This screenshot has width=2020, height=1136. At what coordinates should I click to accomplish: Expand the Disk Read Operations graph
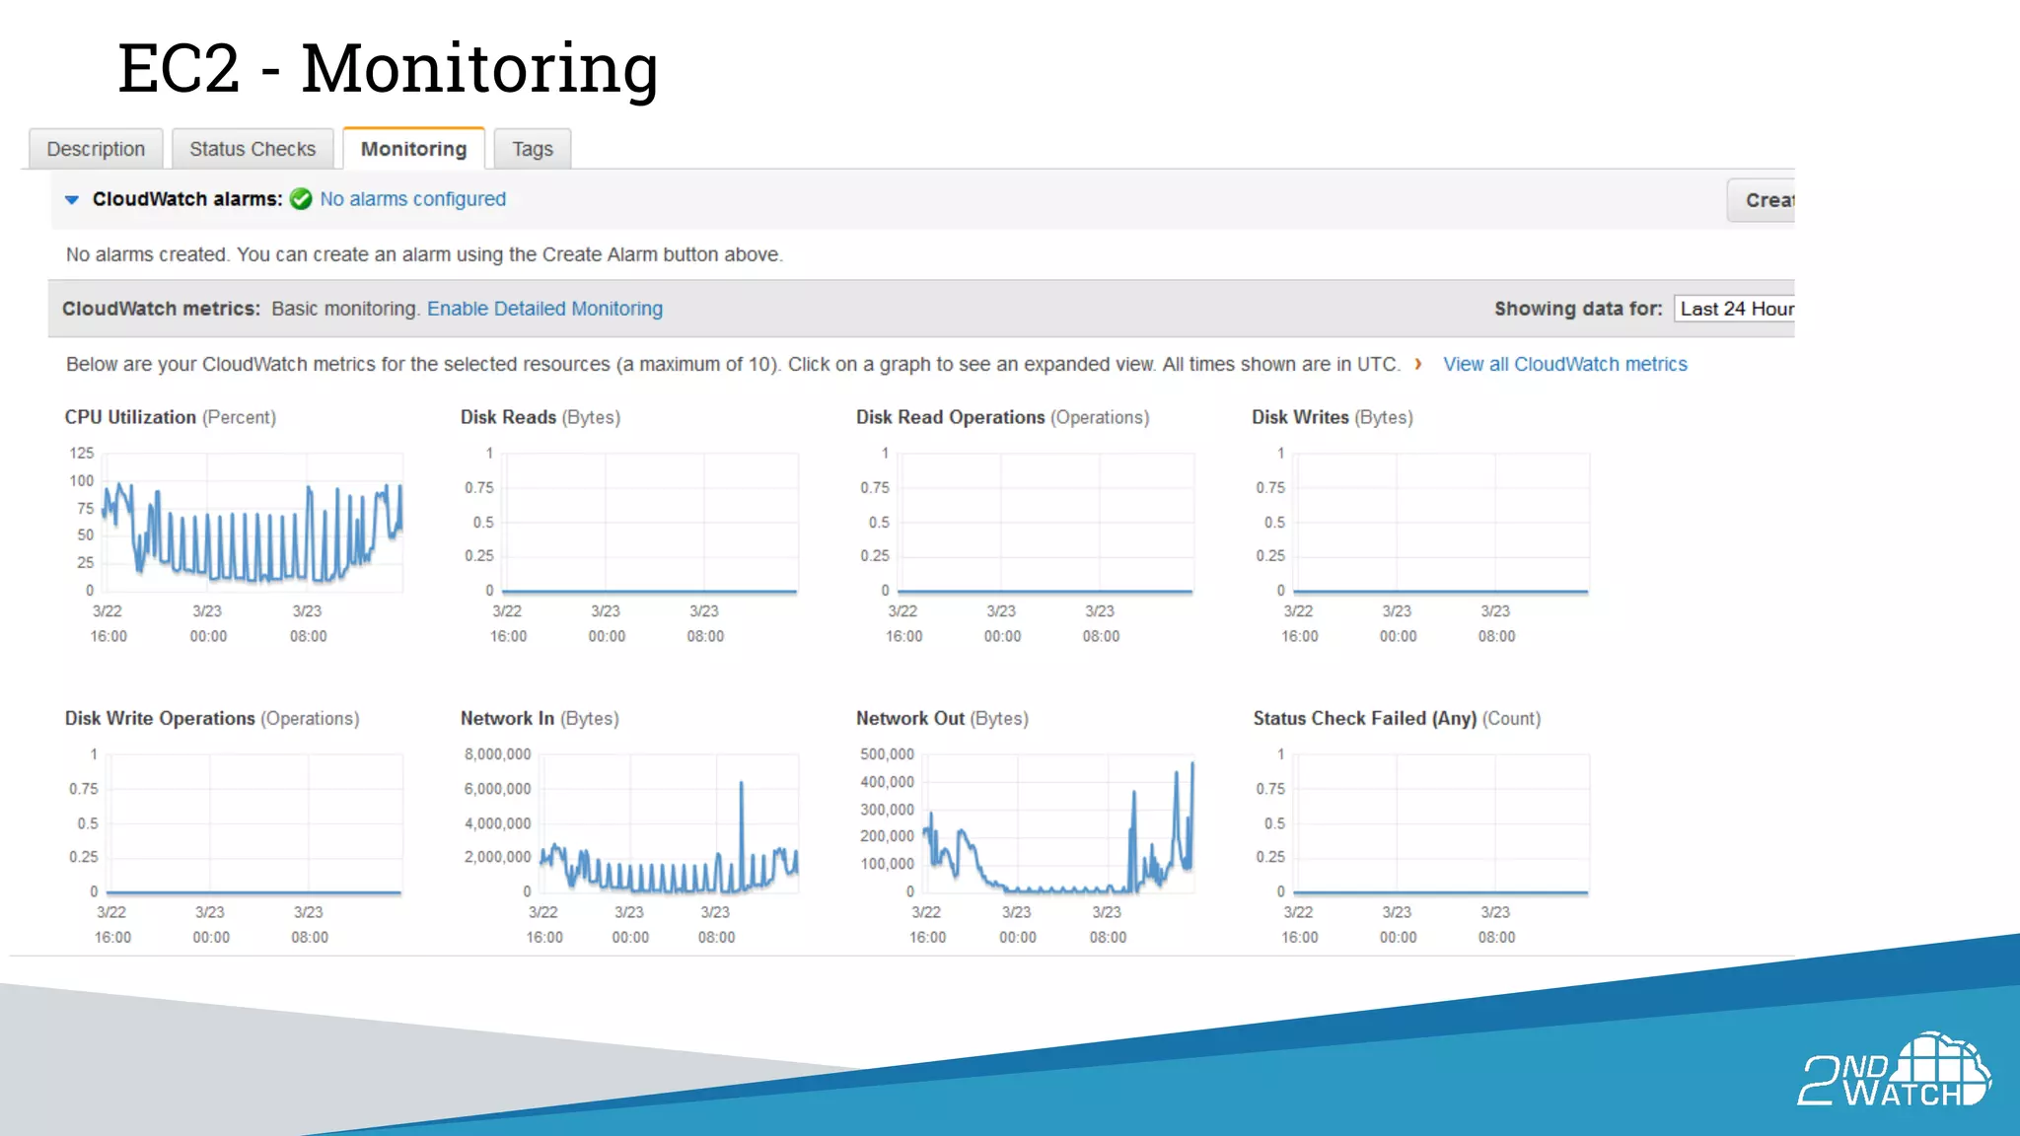point(1046,523)
